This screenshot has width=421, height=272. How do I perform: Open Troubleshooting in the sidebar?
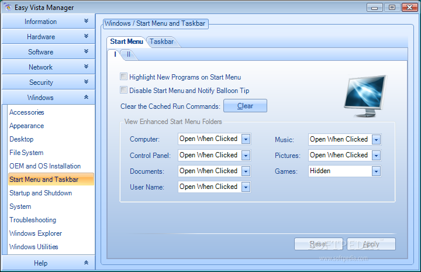pyautogui.click(x=33, y=219)
